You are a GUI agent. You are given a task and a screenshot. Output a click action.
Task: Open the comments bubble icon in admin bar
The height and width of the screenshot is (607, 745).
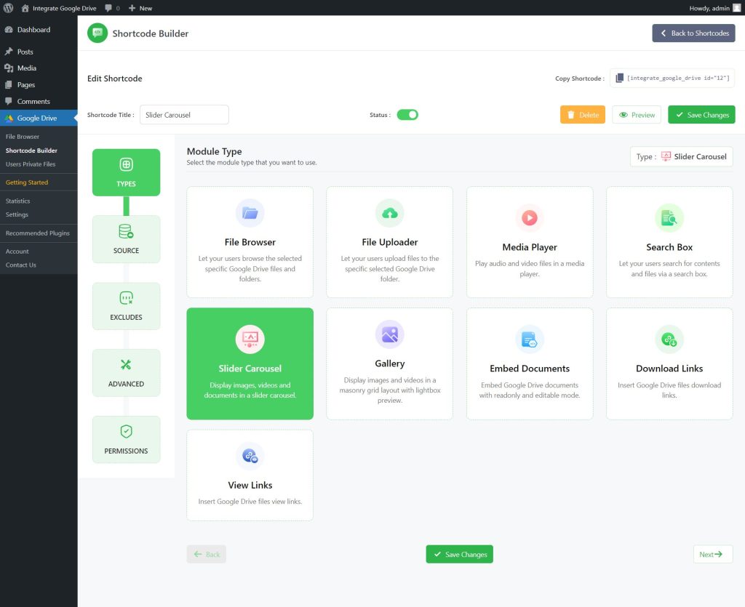pyautogui.click(x=108, y=8)
